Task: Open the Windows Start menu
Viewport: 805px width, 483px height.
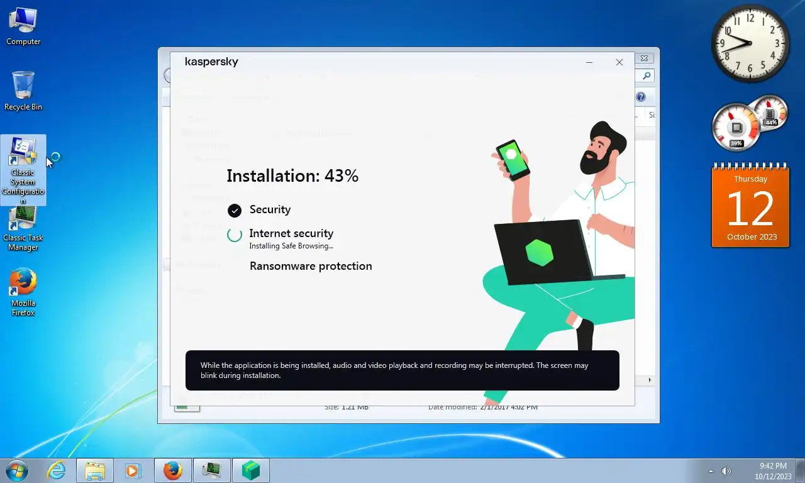Action: point(16,470)
